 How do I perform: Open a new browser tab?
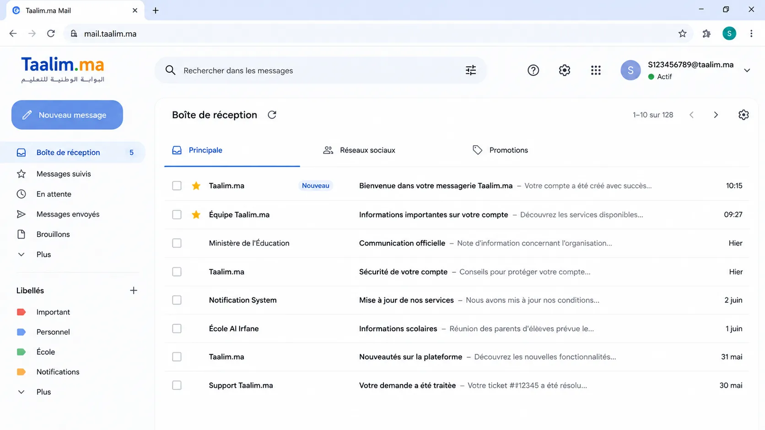(x=156, y=11)
